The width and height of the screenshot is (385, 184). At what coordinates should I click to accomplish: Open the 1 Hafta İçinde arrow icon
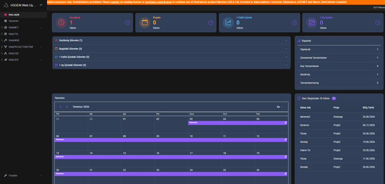(294, 22)
